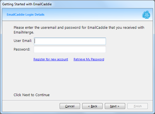This screenshot has height=114, width=155.
Task: Click the EmailCaddie Login Details heading
Action: click(x=25, y=15)
